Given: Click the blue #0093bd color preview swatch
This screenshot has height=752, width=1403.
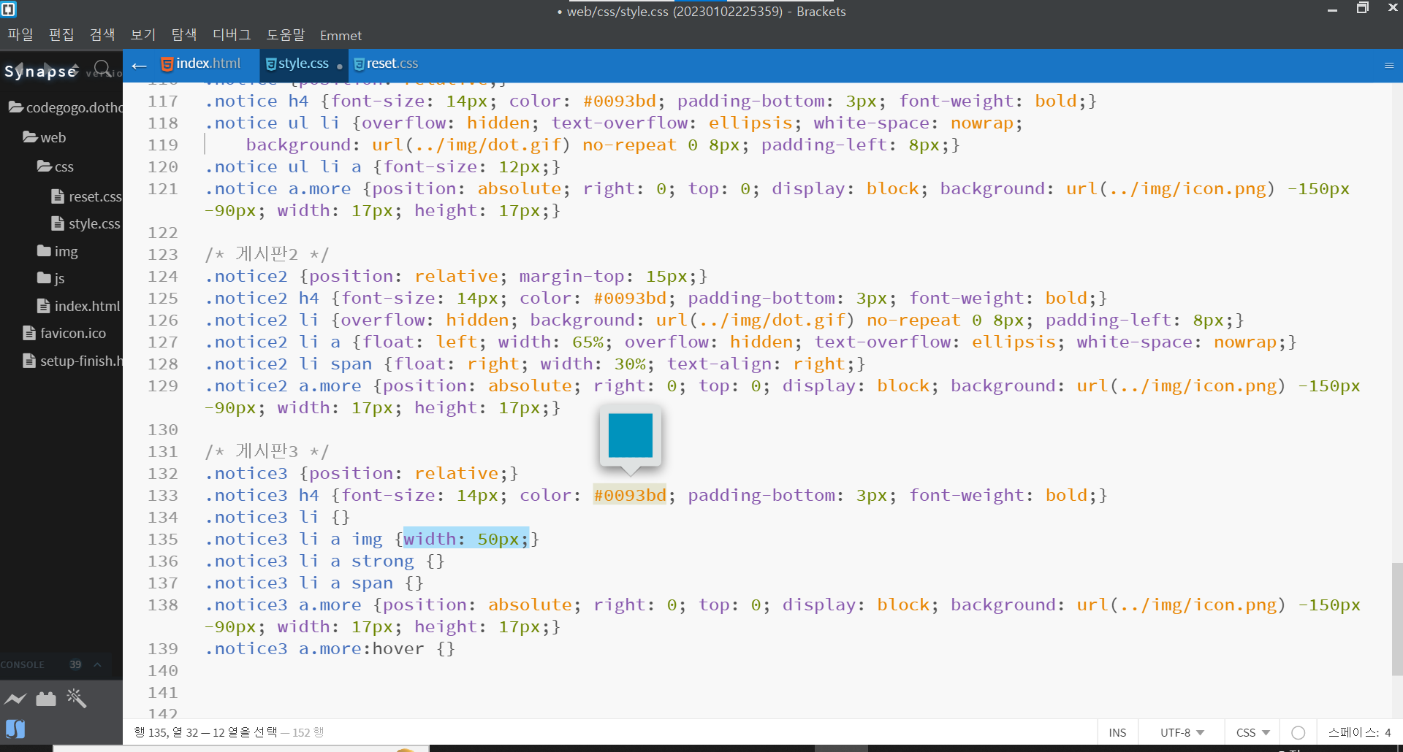Looking at the screenshot, I should coord(630,435).
